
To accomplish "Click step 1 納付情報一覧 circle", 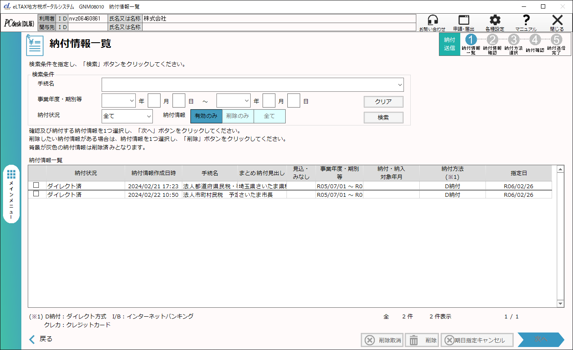I will [x=471, y=40].
